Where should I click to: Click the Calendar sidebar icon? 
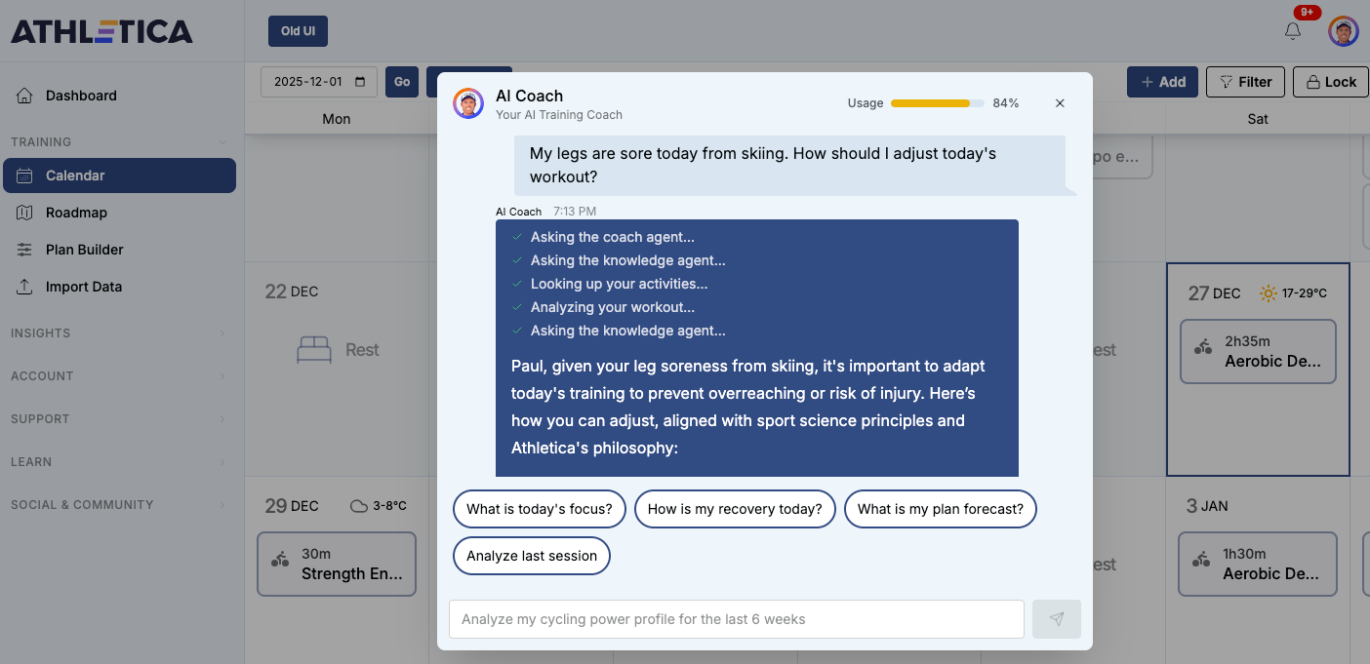[x=24, y=176]
